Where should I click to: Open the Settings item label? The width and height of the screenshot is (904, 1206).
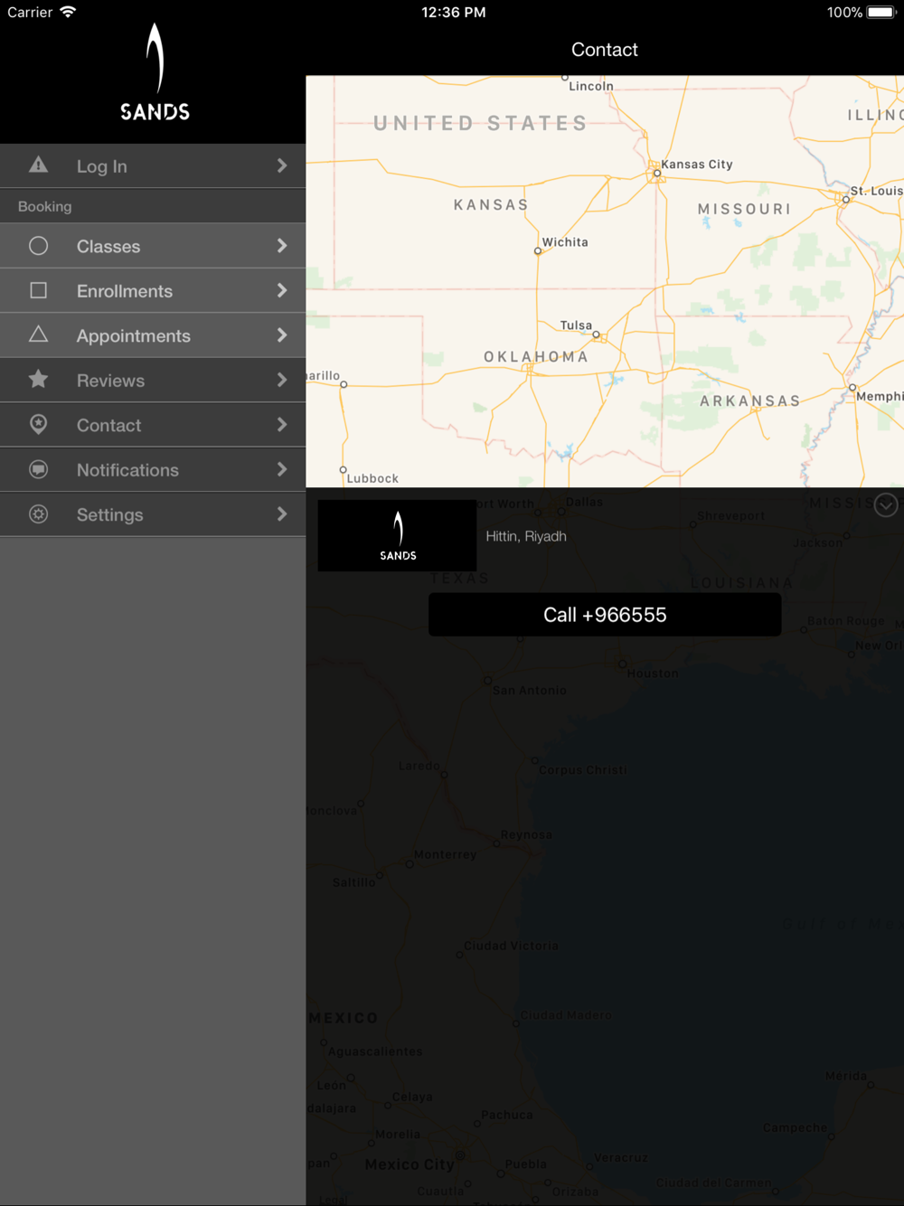pos(109,514)
